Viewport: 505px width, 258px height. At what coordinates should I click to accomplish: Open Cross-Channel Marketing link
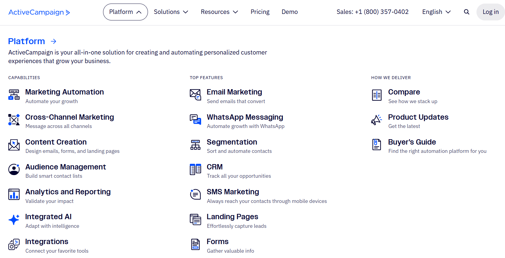coord(70,117)
